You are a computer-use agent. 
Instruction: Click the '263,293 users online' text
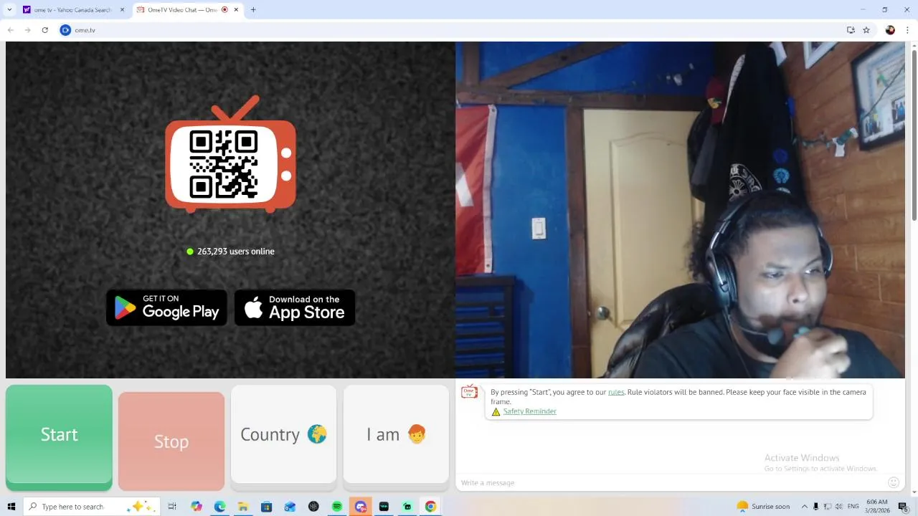click(x=236, y=252)
